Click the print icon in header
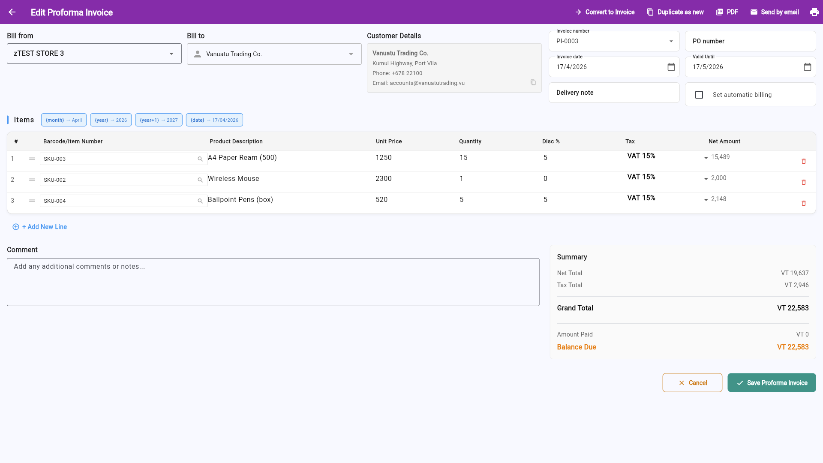Viewport: 823px width, 463px height. pos(814,12)
